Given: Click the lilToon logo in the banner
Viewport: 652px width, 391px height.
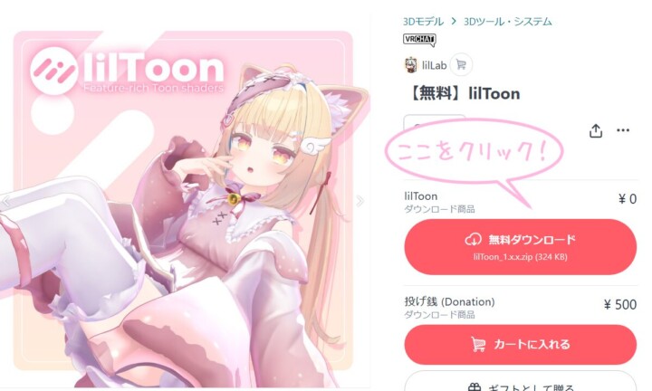Looking at the screenshot, I should click(128, 71).
